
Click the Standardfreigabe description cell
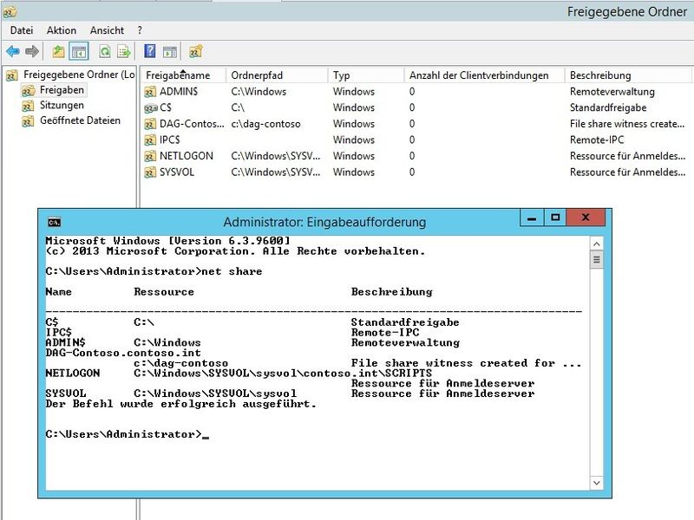click(x=608, y=107)
